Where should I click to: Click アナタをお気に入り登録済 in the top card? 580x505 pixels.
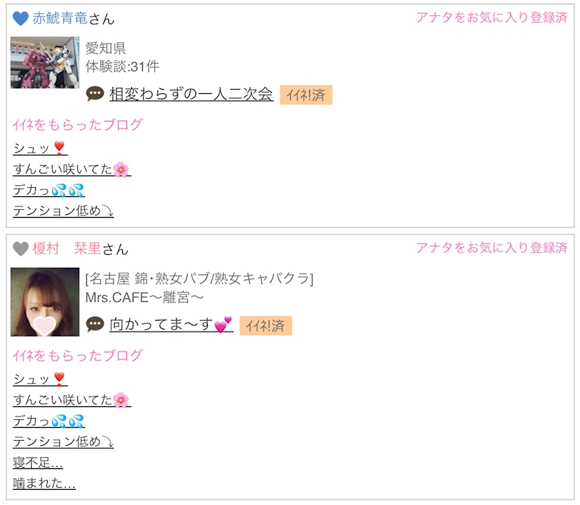tap(492, 17)
